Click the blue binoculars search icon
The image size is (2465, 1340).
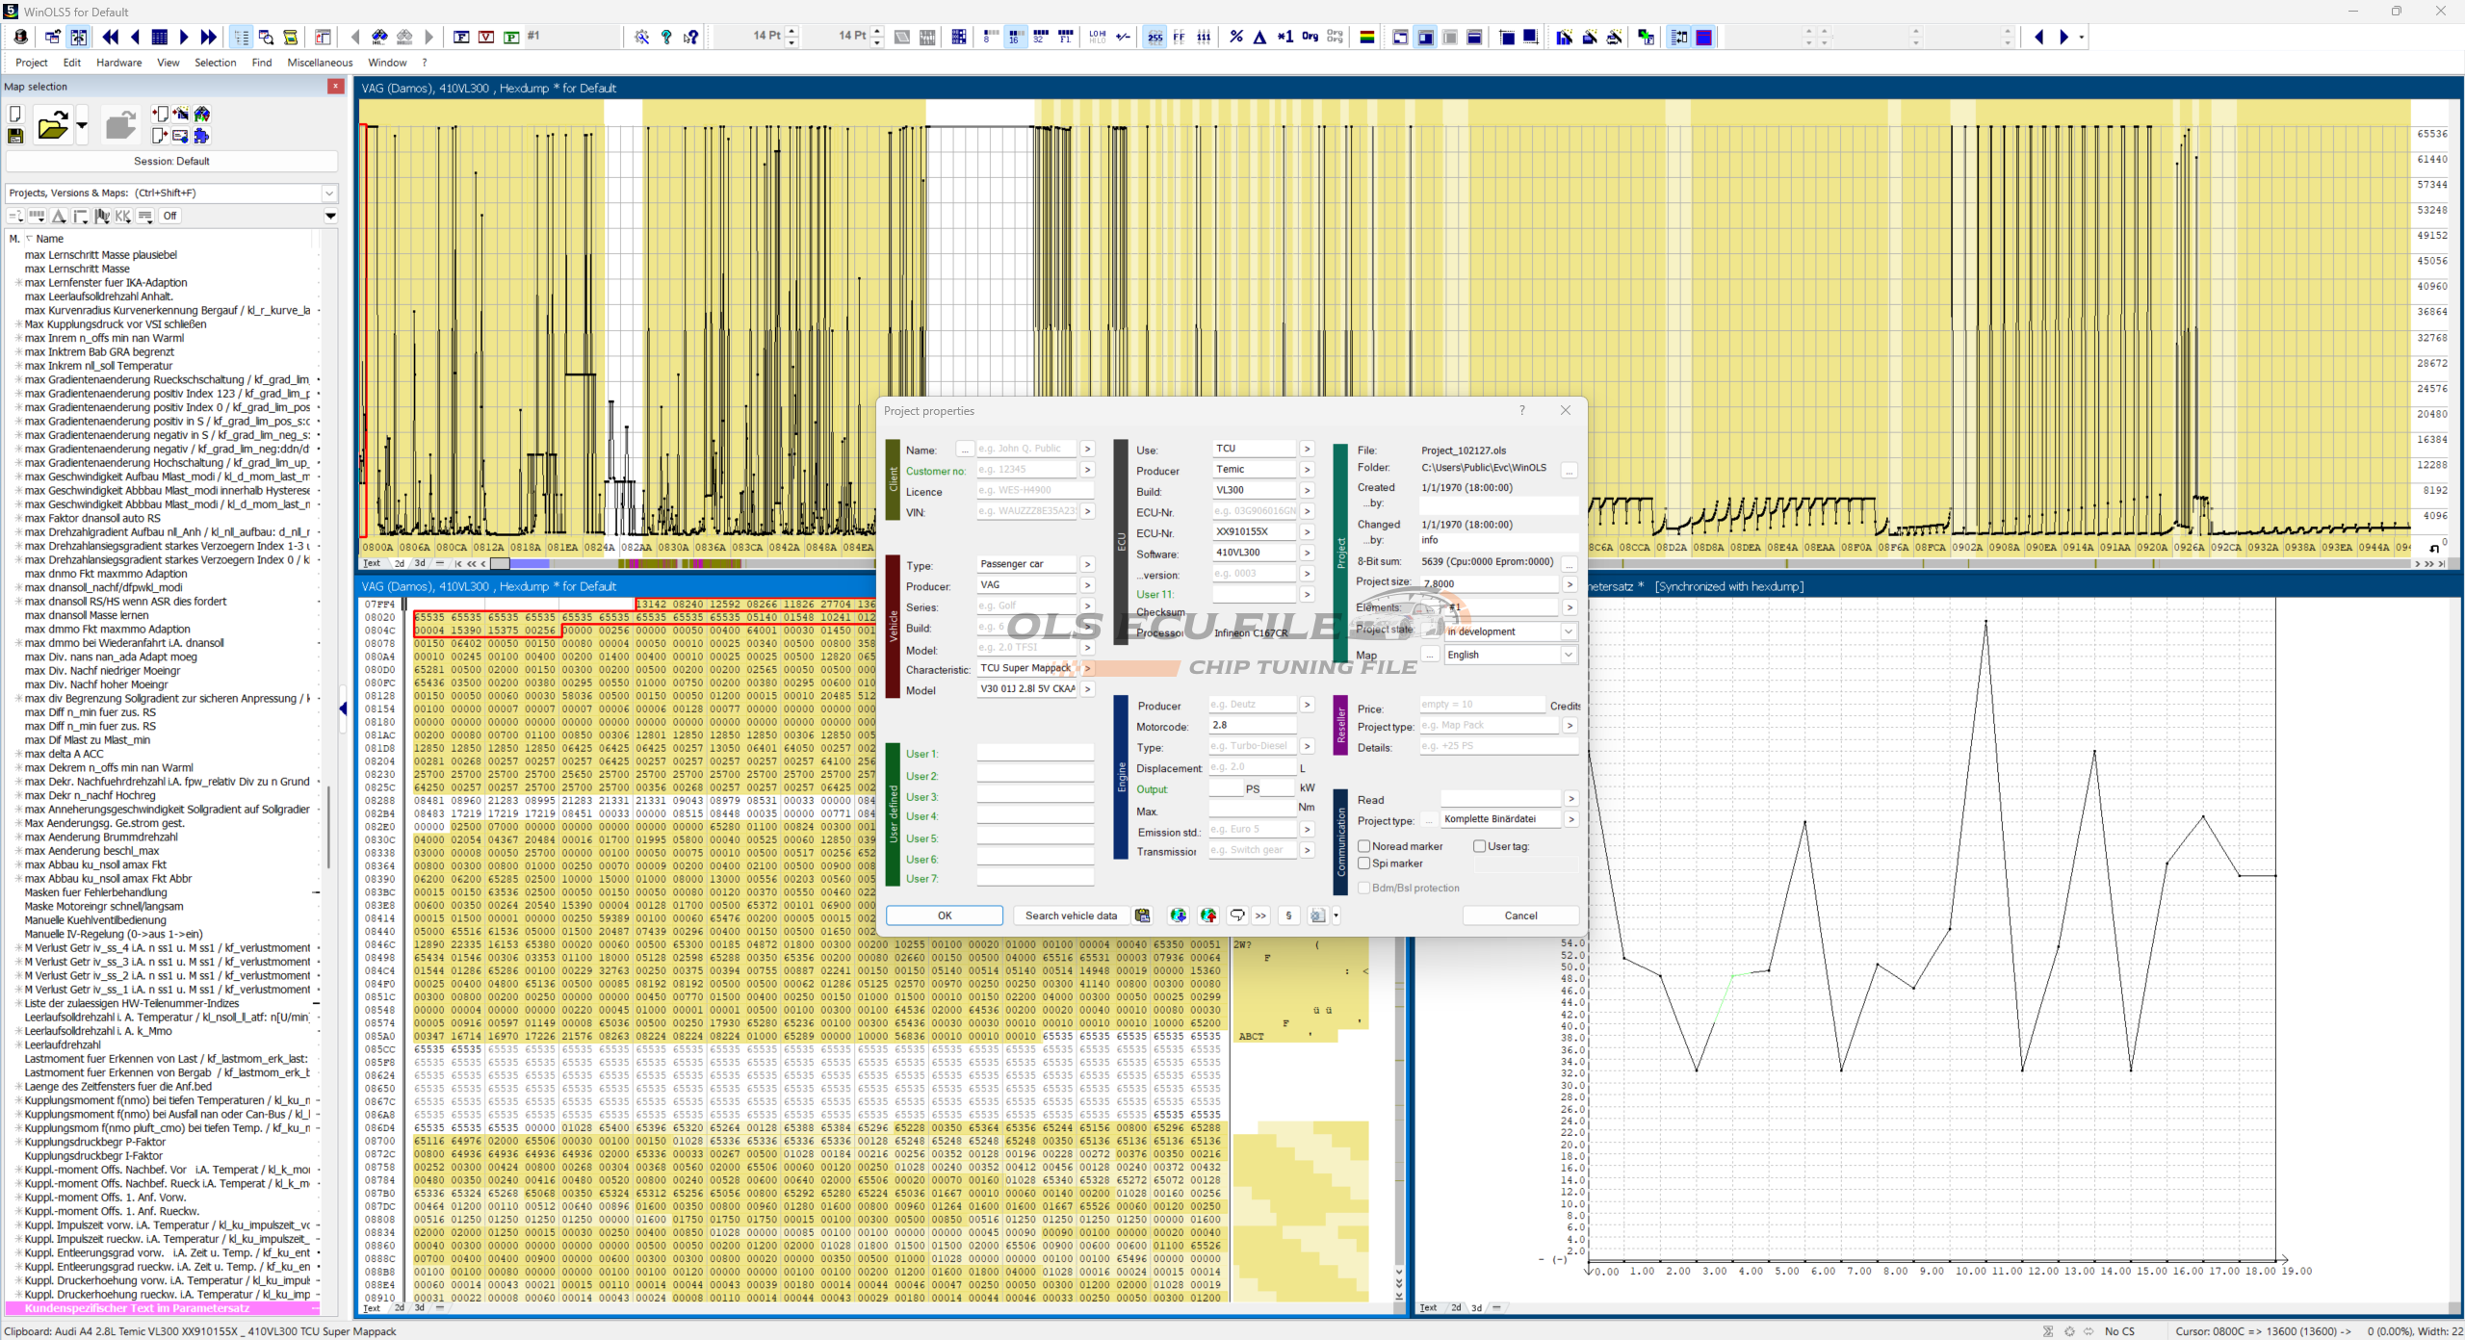point(379,37)
